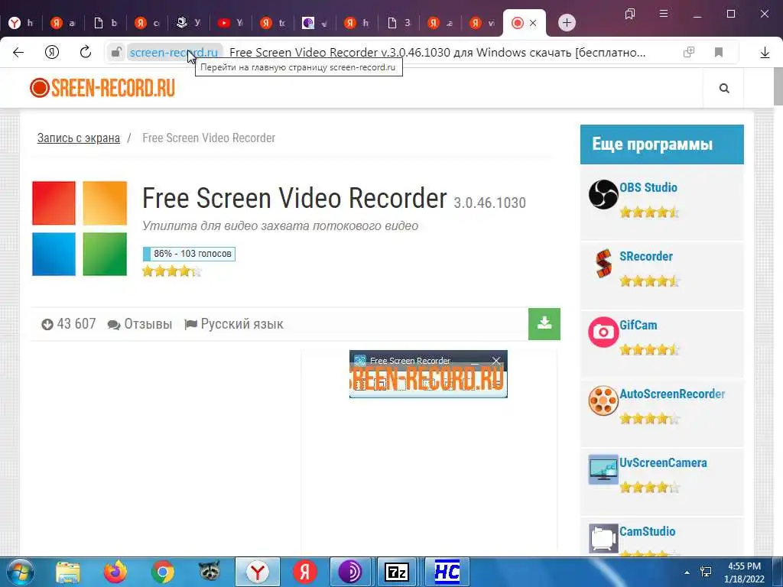Open the HC app from taskbar

click(x=447, y=572)
